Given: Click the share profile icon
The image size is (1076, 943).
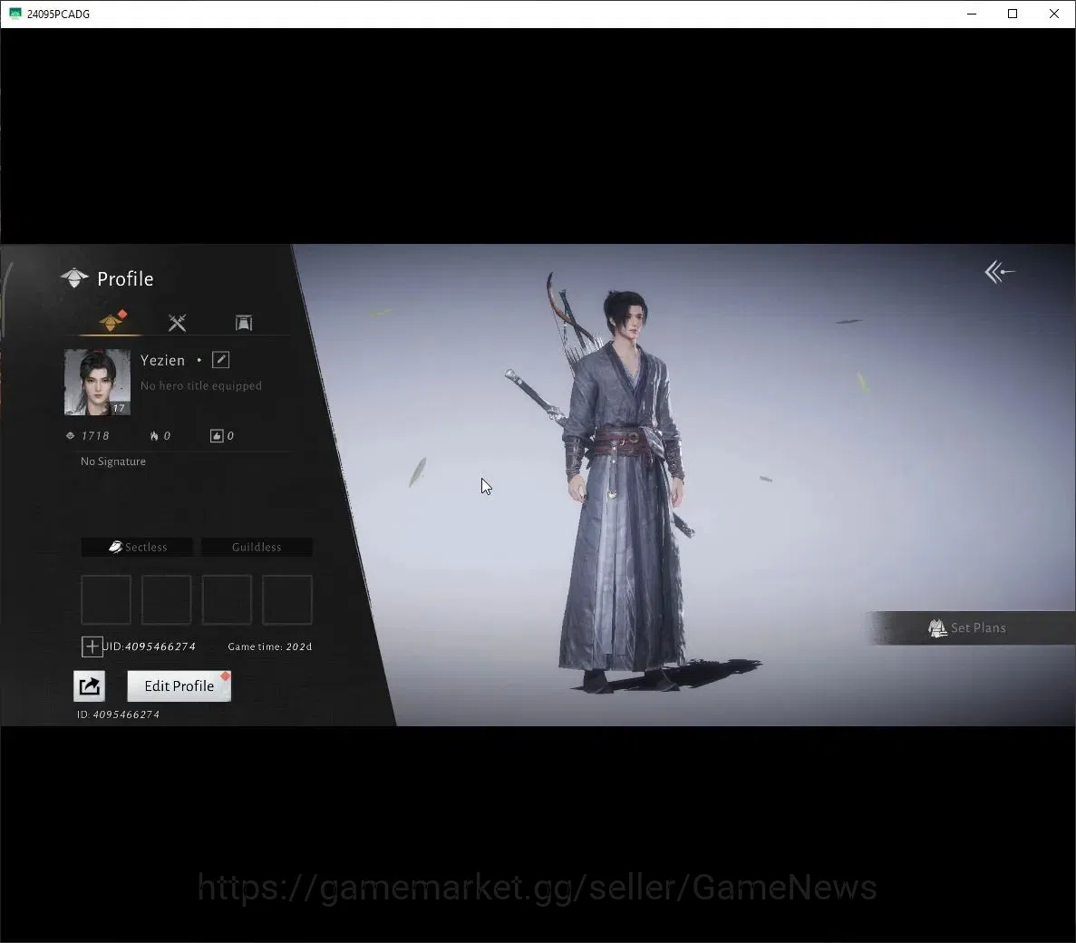Looking at the screenshot, I should click(89, 685).
